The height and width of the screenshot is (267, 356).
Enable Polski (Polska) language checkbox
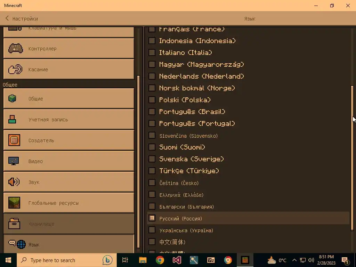point(152,100)
